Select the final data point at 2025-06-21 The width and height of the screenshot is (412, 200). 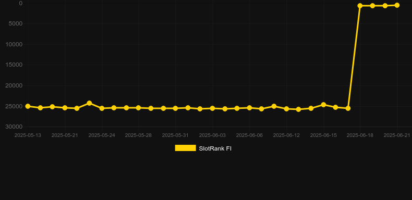[397, 5]
